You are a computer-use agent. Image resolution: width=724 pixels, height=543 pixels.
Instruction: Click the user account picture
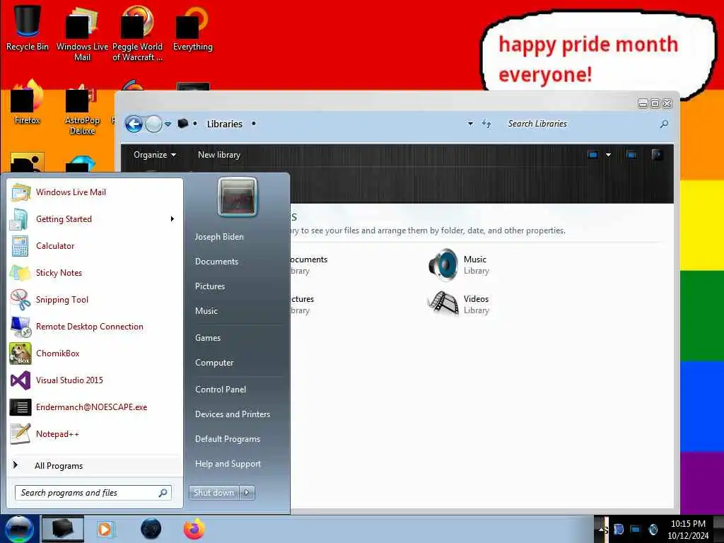(238, 197)
